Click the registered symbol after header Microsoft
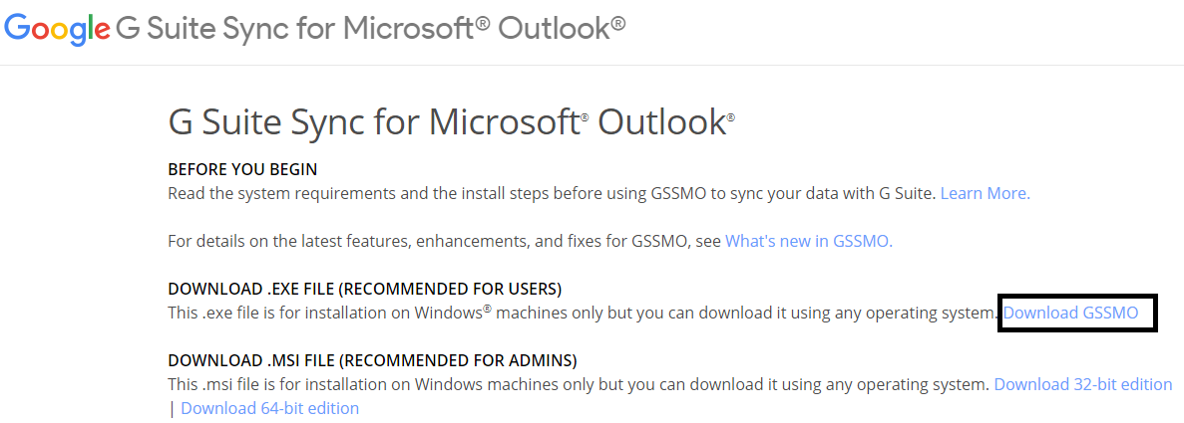 point(483,22)
